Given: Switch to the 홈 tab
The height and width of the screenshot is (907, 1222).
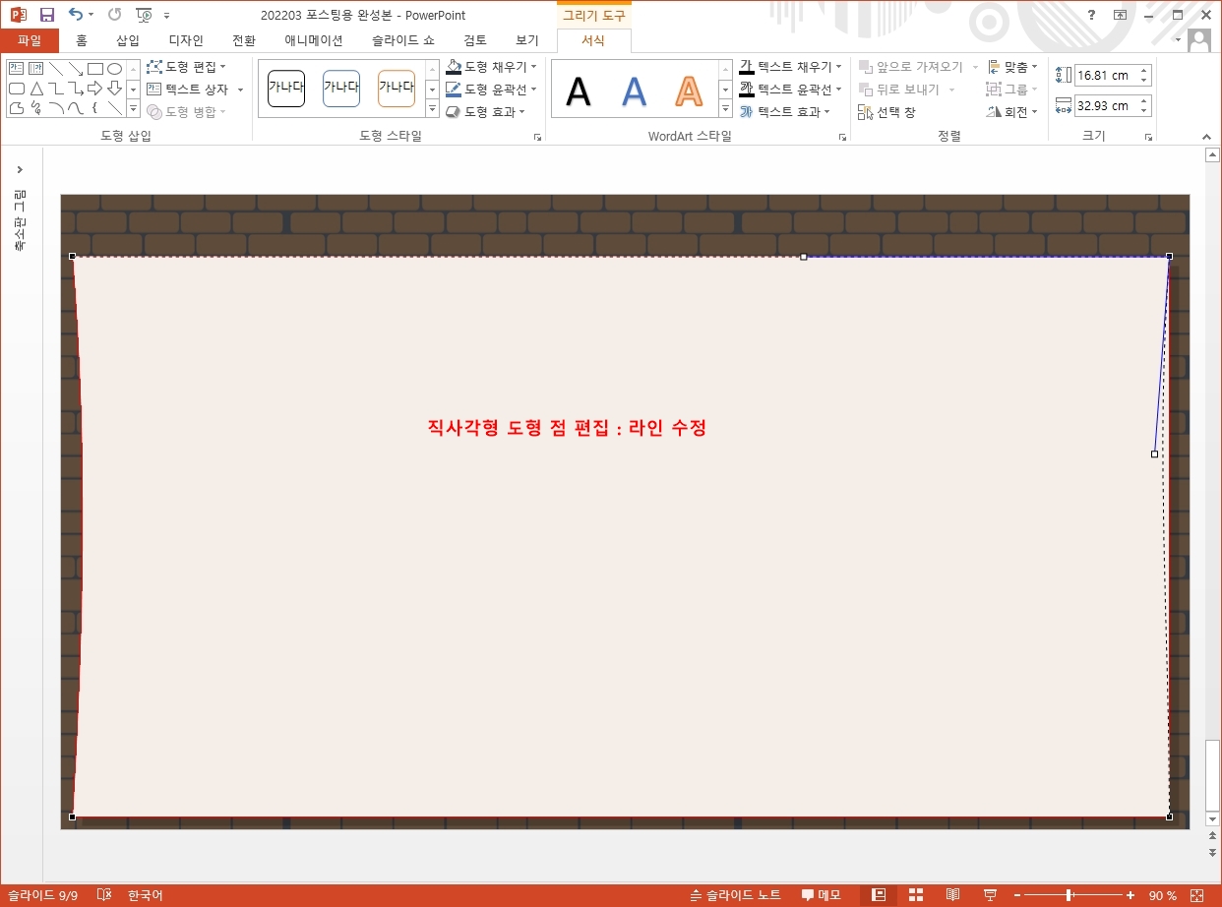Looking at the screenshot, I should (82, 40).
